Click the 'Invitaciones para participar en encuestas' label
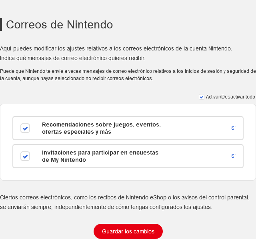This screenshot has width=256, height=239. (x=100, y=153)
